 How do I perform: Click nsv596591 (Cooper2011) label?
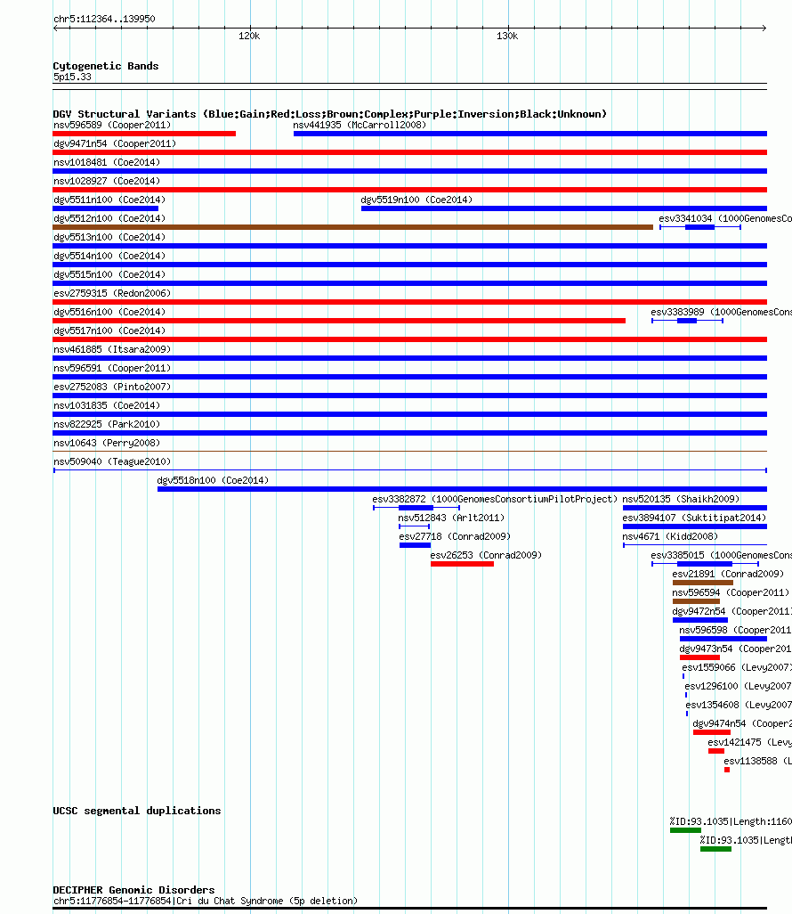point(112,368)
